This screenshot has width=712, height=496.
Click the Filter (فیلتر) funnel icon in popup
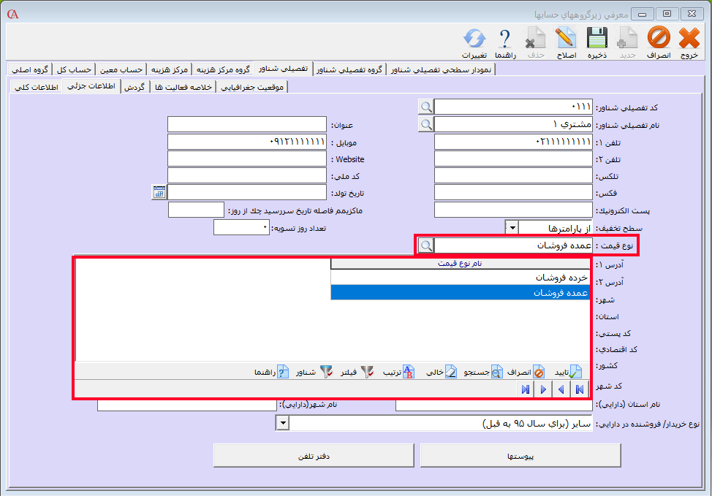coord(366,372)
